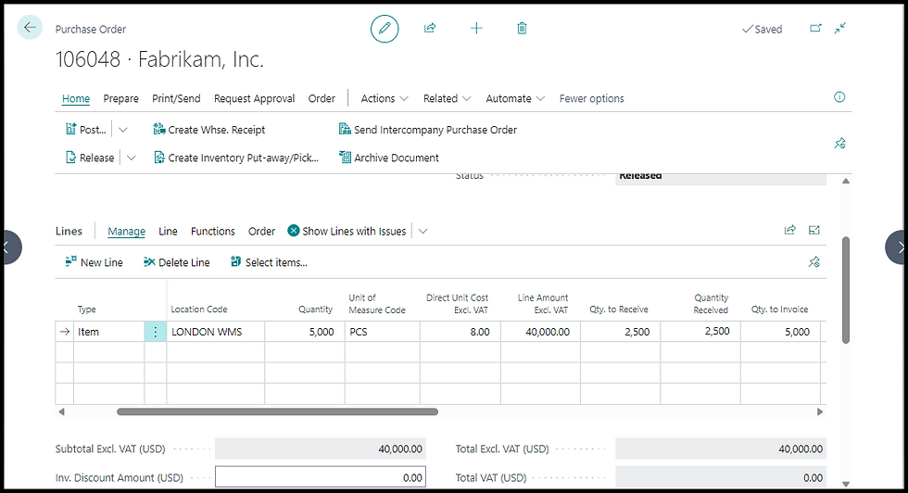This screenshot has width=908, height=493.
Task: Click the Direct Unit Cost 8.00 cell
Action: (x=460, y=332)
